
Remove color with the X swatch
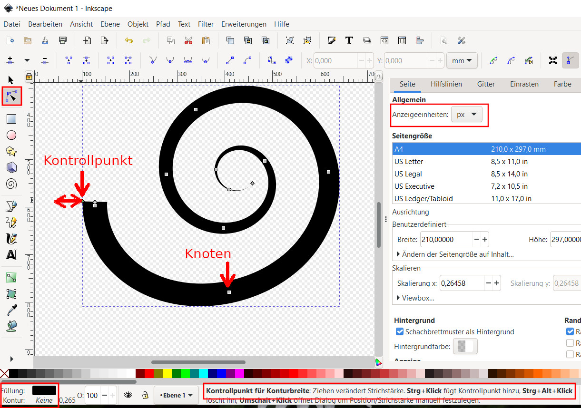[4, 373]
